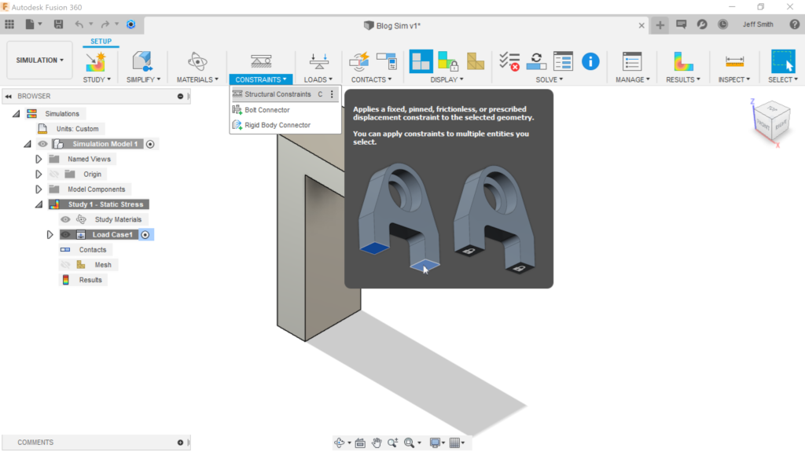Select the Contacts tree item

coord(93,250)
